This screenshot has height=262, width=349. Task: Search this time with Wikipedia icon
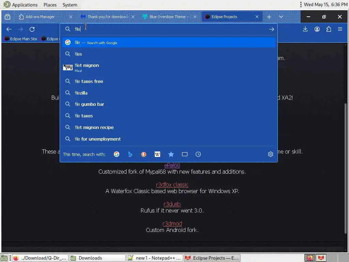157,154
